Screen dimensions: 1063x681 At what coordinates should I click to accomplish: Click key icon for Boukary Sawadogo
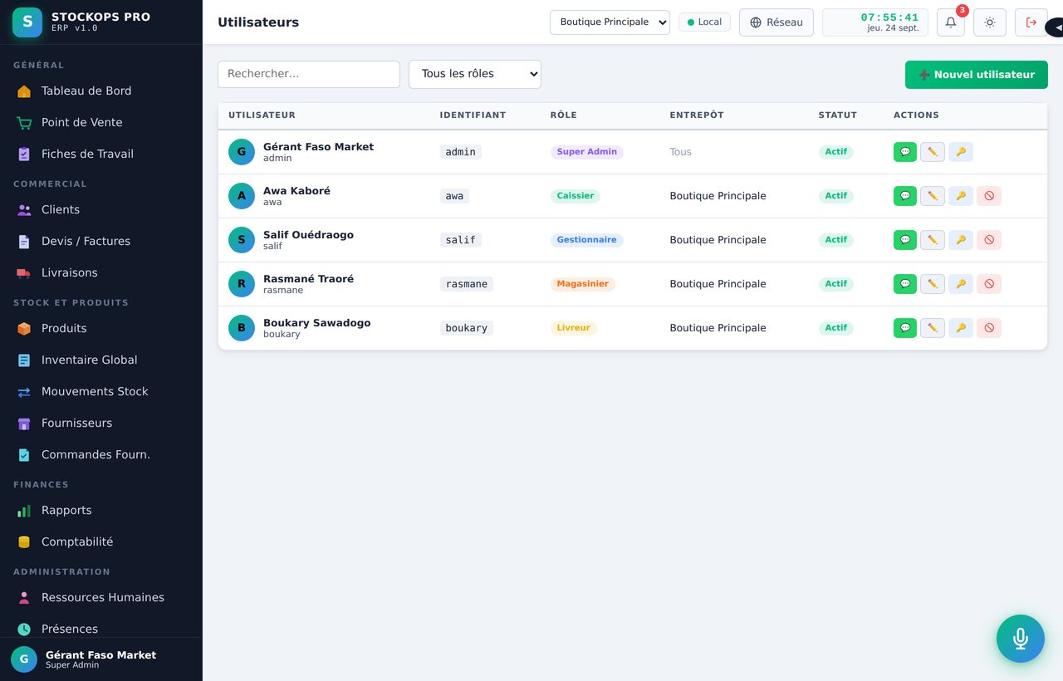(961, 328)
